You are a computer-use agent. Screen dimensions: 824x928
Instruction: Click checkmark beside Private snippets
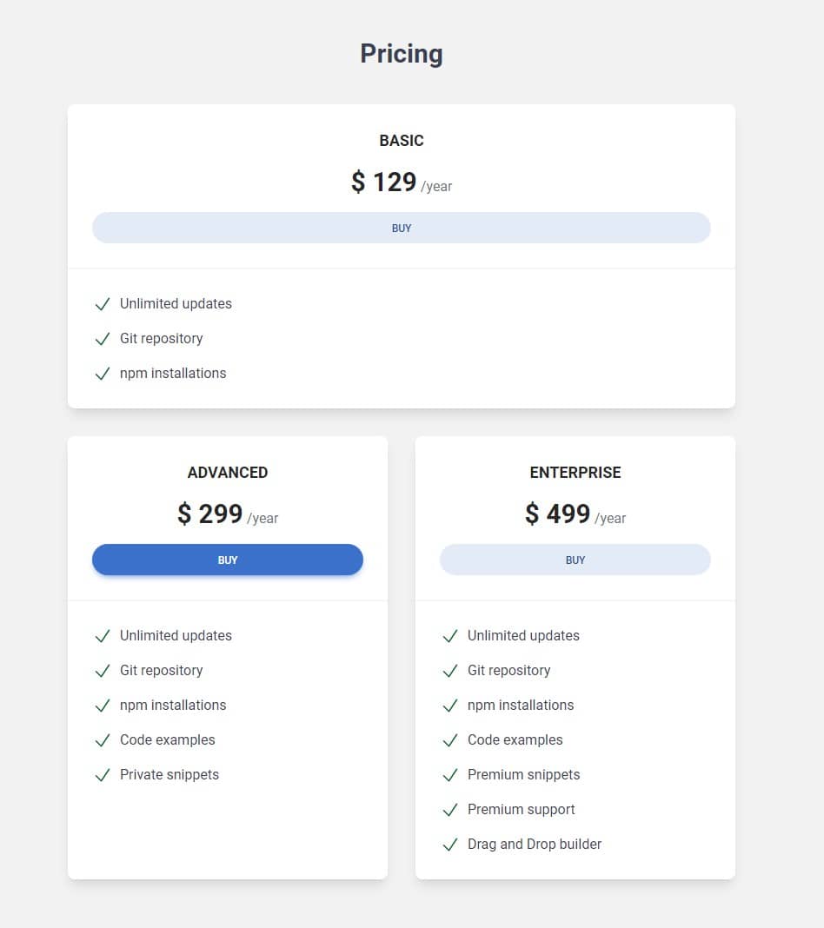[x=103, y=775]
